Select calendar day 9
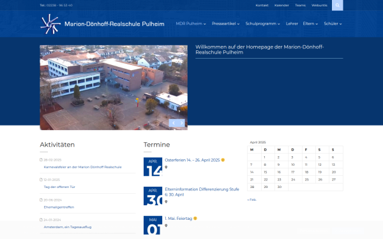This screenshot has height=239, width=383. [278, 164]
